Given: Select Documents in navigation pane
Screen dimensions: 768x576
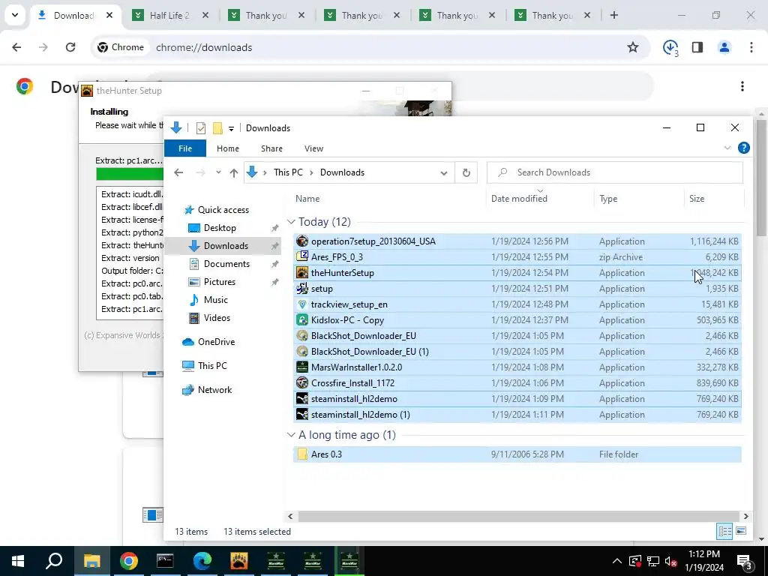Looking at the screenshot, I should tap(226, 263).
